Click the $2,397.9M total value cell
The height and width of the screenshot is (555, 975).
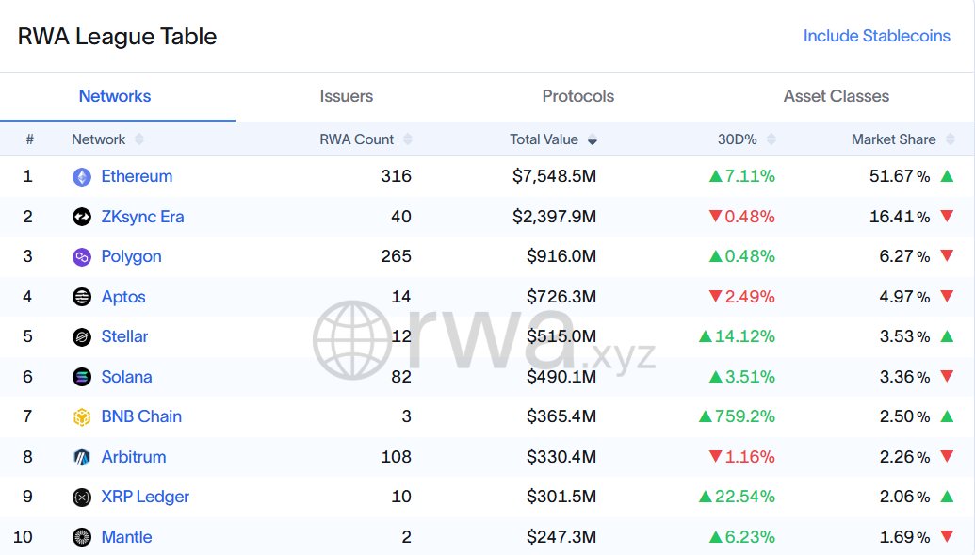click(554, 217)
